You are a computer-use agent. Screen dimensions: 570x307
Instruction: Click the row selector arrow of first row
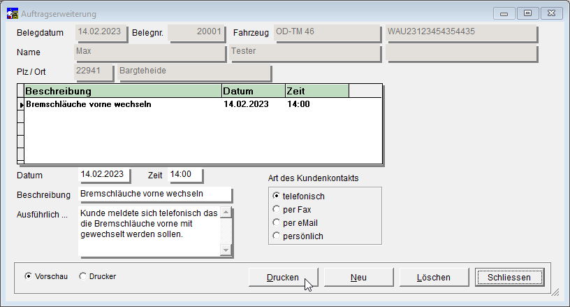(x=21, y=105)
